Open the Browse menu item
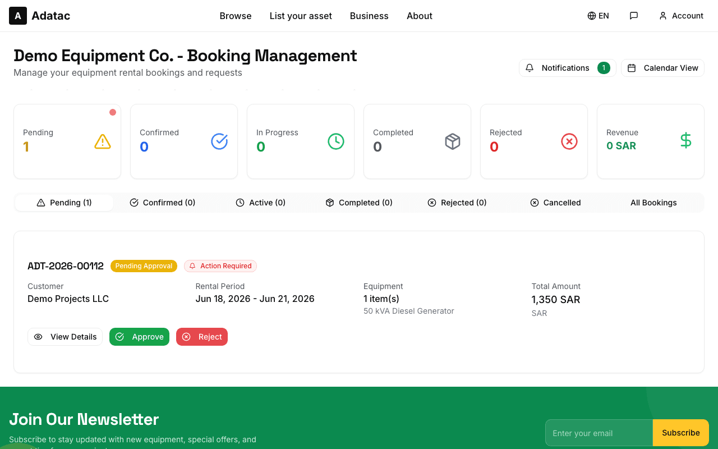The height and width of the screenshot is (449, 718). [x=236, y=16]
